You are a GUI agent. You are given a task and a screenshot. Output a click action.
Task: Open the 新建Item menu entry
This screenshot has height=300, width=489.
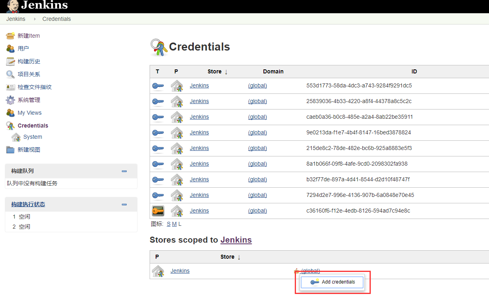click(x=29, y=36)
